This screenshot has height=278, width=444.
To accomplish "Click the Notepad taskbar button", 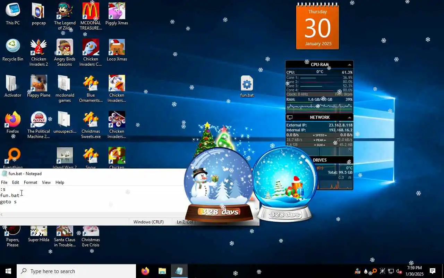I will tap(179, 271).
